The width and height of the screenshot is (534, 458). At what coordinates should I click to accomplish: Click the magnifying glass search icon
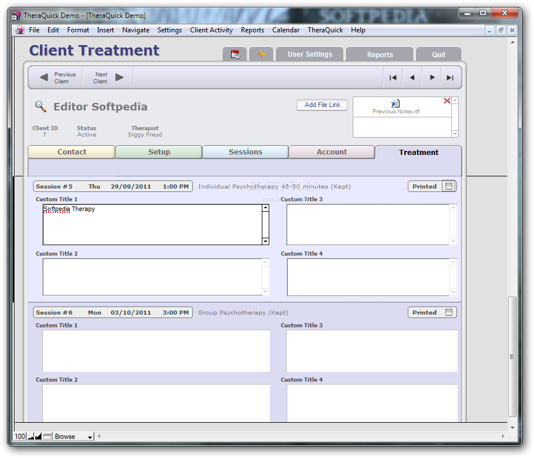(41, 106)
